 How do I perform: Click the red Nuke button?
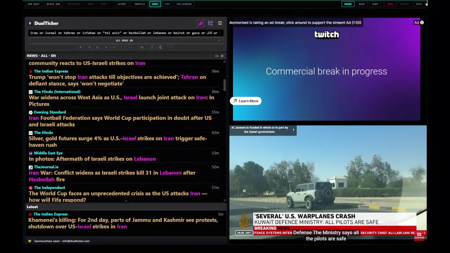pyautogui.click(x=390, y=4)
